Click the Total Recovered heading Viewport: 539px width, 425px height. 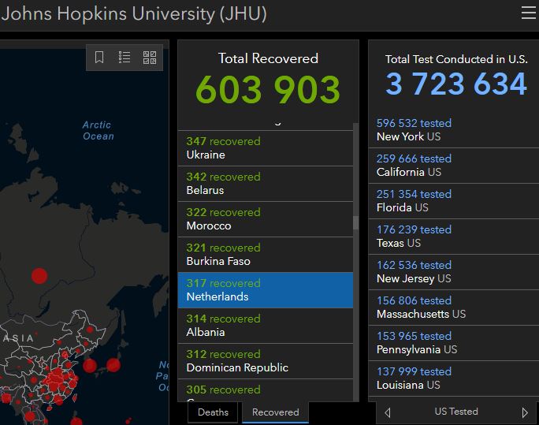[x=268, y=58]
